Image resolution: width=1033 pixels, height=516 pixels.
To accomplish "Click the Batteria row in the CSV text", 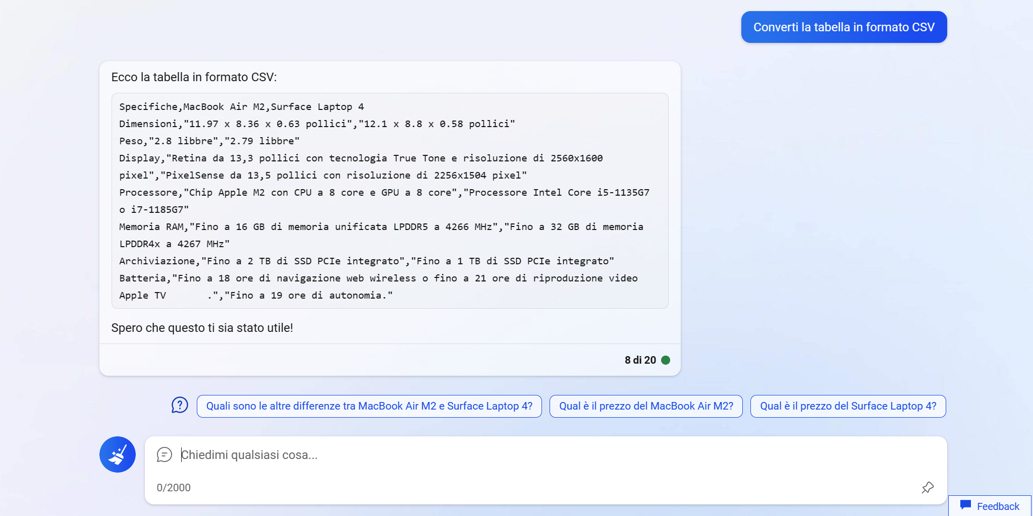I will 378,278.
